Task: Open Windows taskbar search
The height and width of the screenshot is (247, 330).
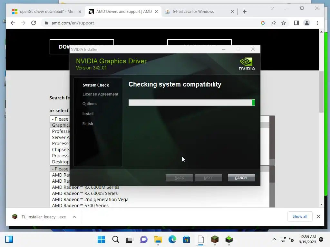Action: (116, 239)
